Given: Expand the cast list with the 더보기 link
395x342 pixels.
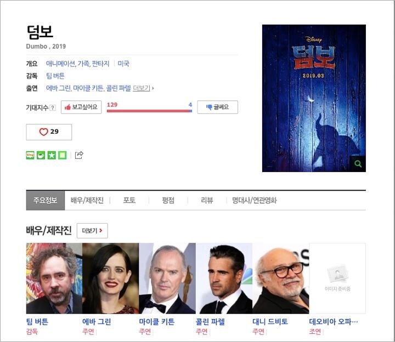Looking at the screenshot, I should [143, 88].
